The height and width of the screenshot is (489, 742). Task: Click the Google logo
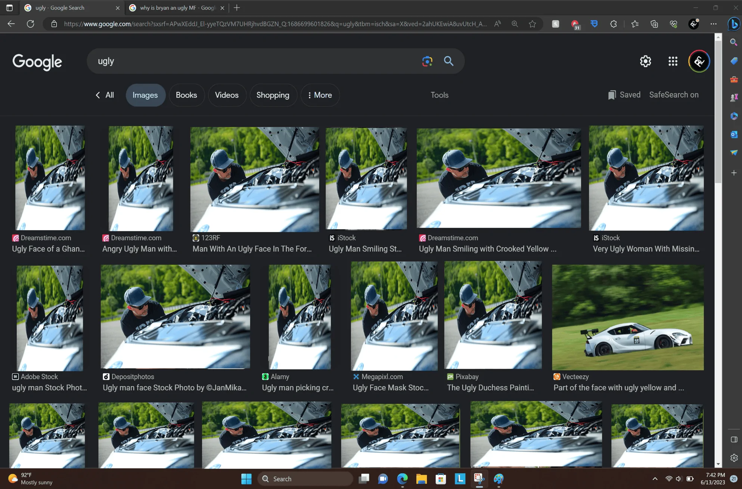tap(37, 62)
